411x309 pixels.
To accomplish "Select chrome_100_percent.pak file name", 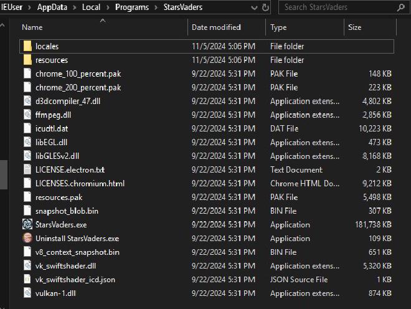I will coord(78,74).
